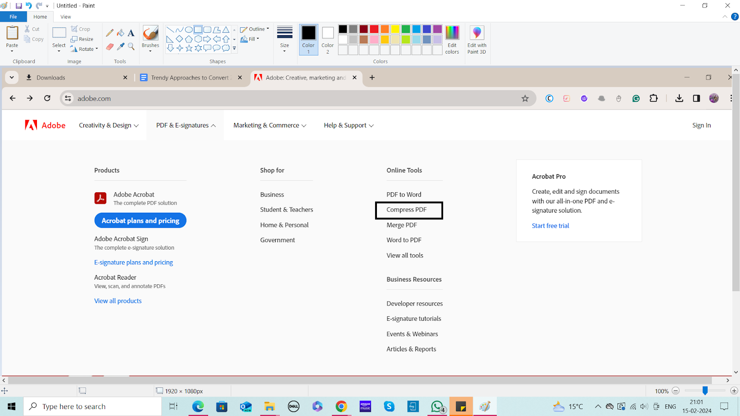Click the vertical scrollbar of the canvas
This screenshot has width=740, height=416.
pyautogui.click(x=736, y=183)
